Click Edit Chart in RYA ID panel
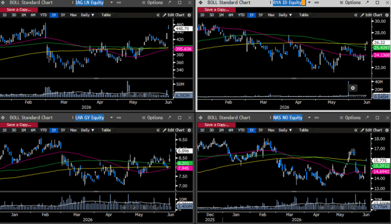 point(371,15)
